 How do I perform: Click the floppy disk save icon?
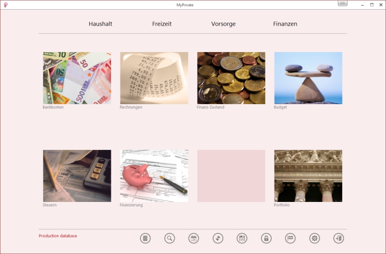click(x=242, y=238)
